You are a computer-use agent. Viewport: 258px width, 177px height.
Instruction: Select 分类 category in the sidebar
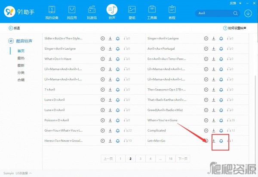21,72
